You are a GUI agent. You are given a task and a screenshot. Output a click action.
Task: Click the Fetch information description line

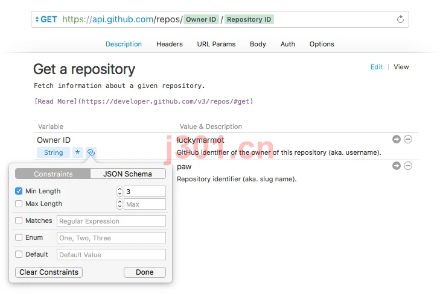pyautogui.click(x=120, y=86)
